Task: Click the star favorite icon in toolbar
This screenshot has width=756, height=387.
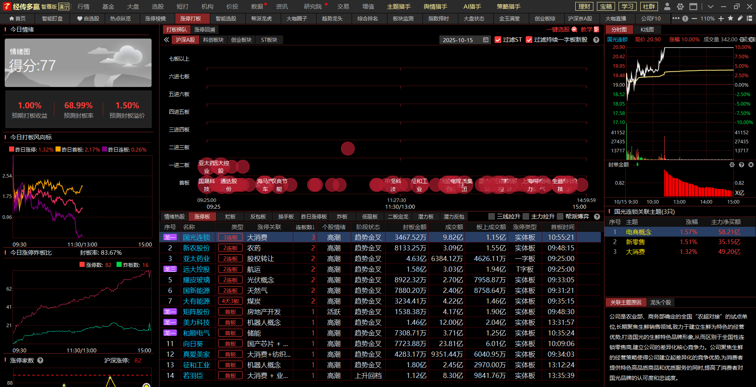Action: [x=730, y=19]
